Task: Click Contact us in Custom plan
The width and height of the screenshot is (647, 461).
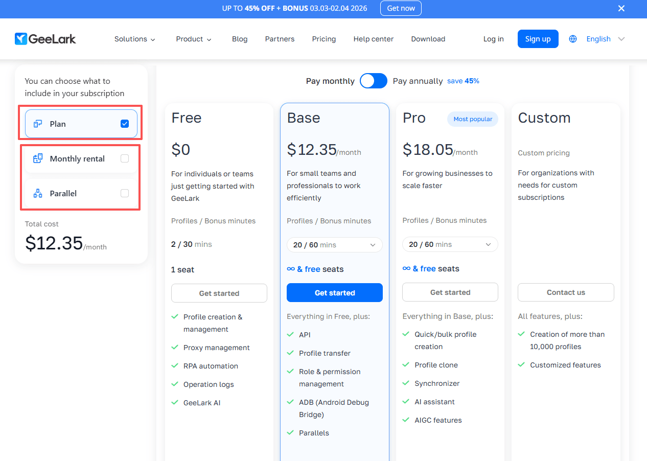Action: tap(566, 292)
